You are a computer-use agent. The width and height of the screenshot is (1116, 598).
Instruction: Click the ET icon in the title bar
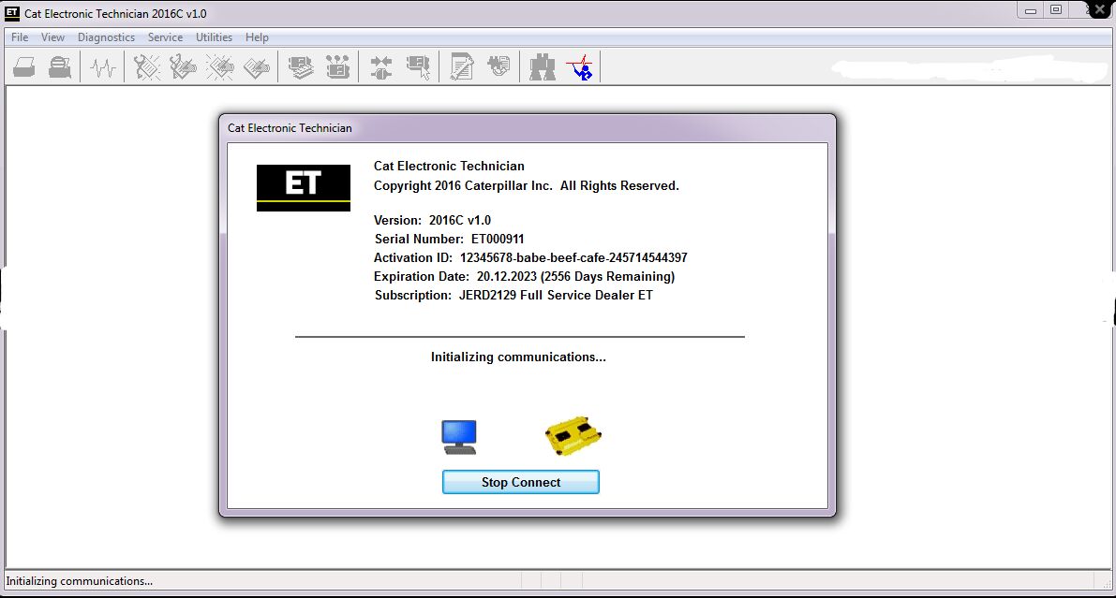12,13
